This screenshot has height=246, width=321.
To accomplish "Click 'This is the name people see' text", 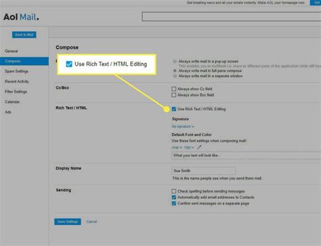I will (217, 178).
